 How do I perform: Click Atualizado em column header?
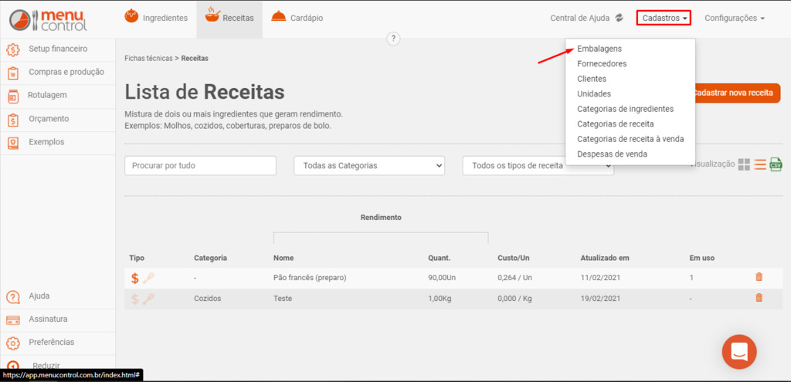pyautogui.click(x=605, y=258)
